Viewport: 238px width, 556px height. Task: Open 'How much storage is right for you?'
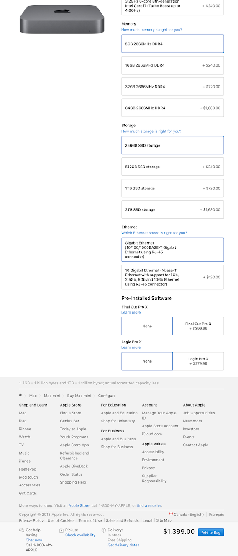pyautogui.click(x=151, y=131)
